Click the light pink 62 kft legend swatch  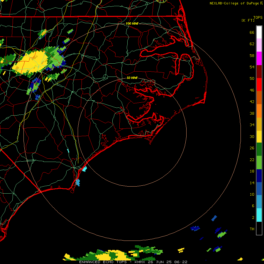259,45
